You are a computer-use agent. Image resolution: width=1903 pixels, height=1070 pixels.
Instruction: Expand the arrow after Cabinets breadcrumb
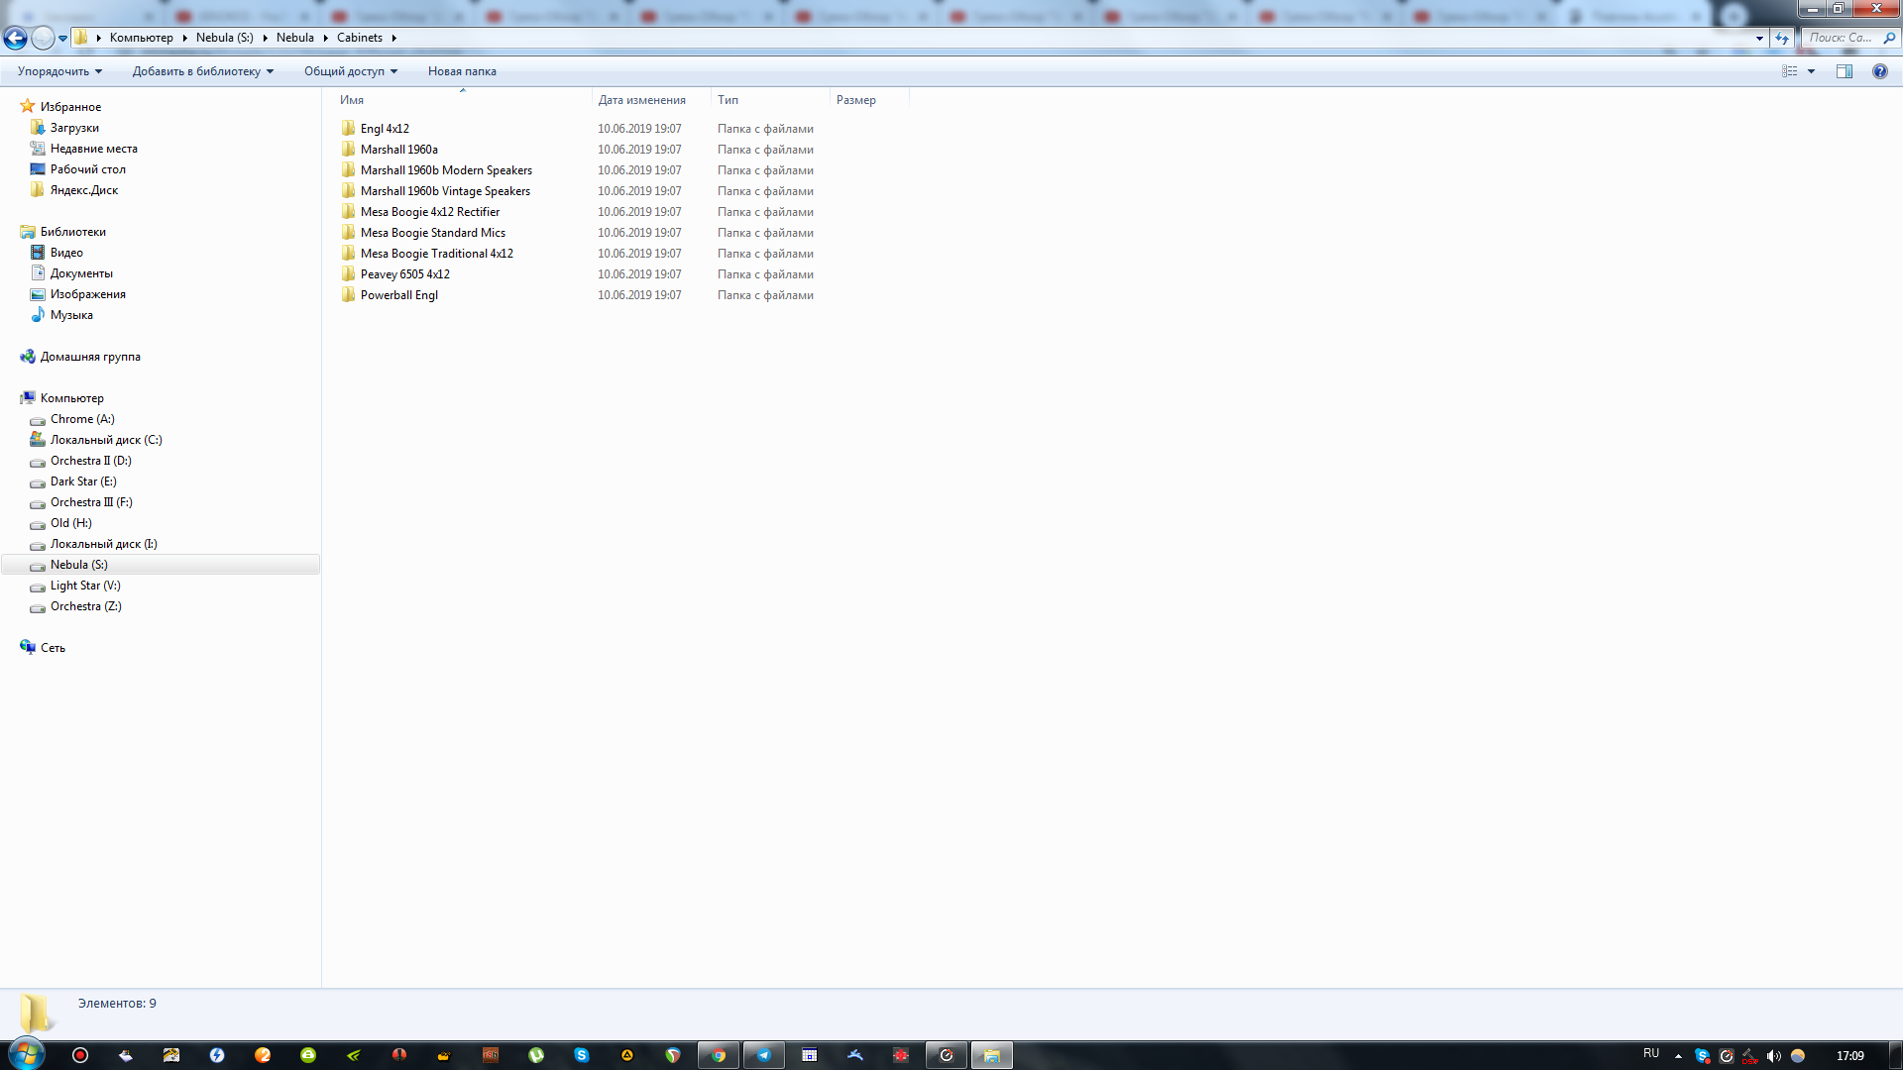393,38
